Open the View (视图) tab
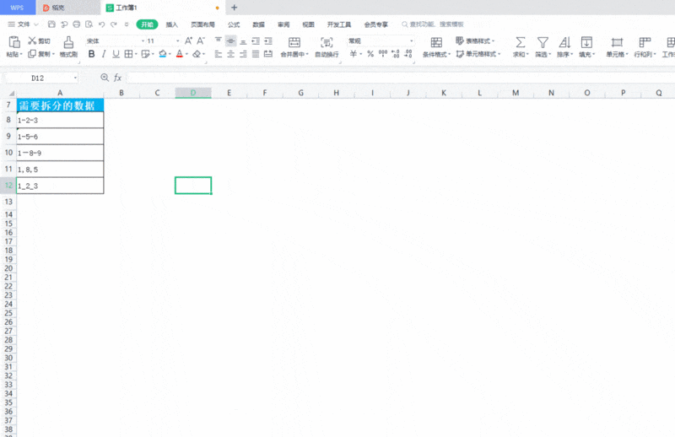The image size is (675, 437). [x=308, y=24]
